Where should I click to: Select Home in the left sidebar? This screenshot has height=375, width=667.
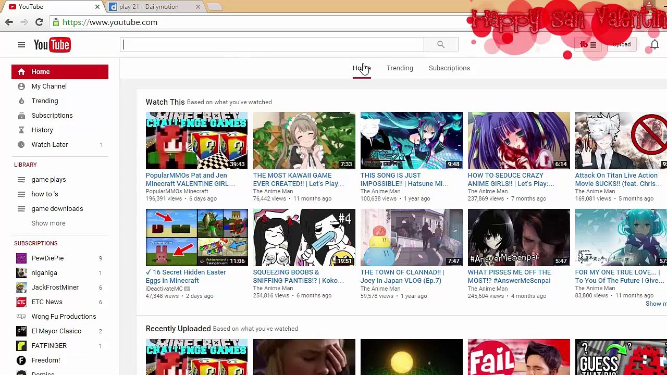click(60, 72)
